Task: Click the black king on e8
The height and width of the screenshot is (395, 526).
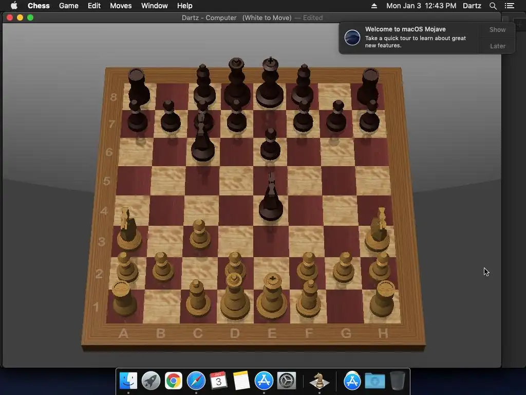Action: point(270,83)
